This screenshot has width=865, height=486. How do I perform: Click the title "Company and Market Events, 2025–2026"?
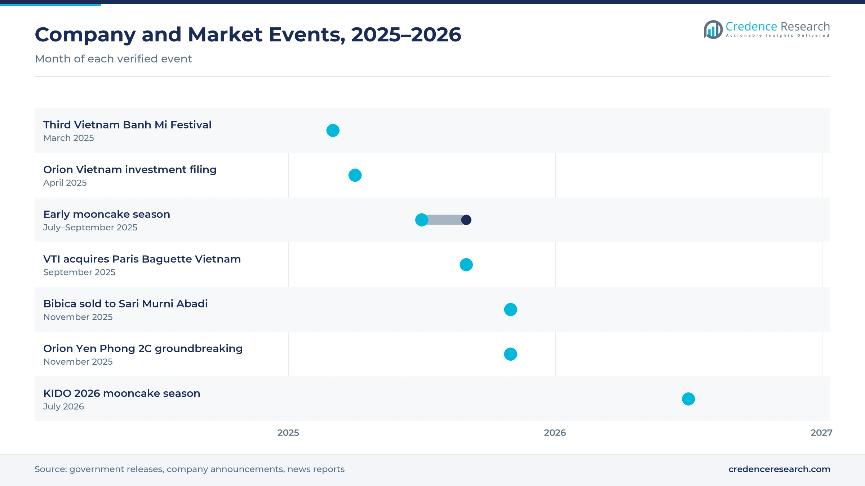coord(248,35)
